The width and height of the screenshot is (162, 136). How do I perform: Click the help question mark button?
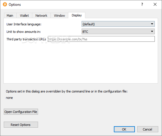[x=142, y=4]
